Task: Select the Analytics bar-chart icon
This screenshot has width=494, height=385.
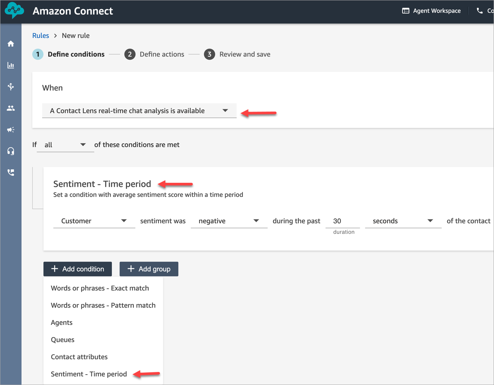Action: coord(11,65)
